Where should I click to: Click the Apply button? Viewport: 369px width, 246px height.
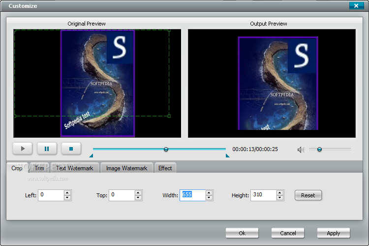(334, 233)
